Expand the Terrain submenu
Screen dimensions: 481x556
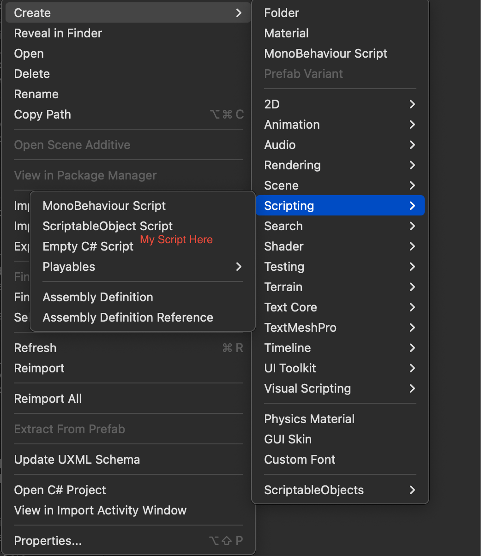[340, 287]
